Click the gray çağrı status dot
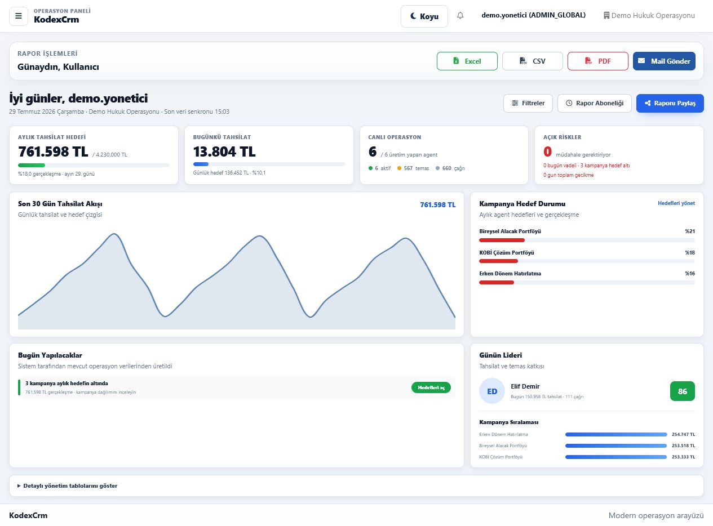This screenshot has height=526, width=713. point(437,168)
